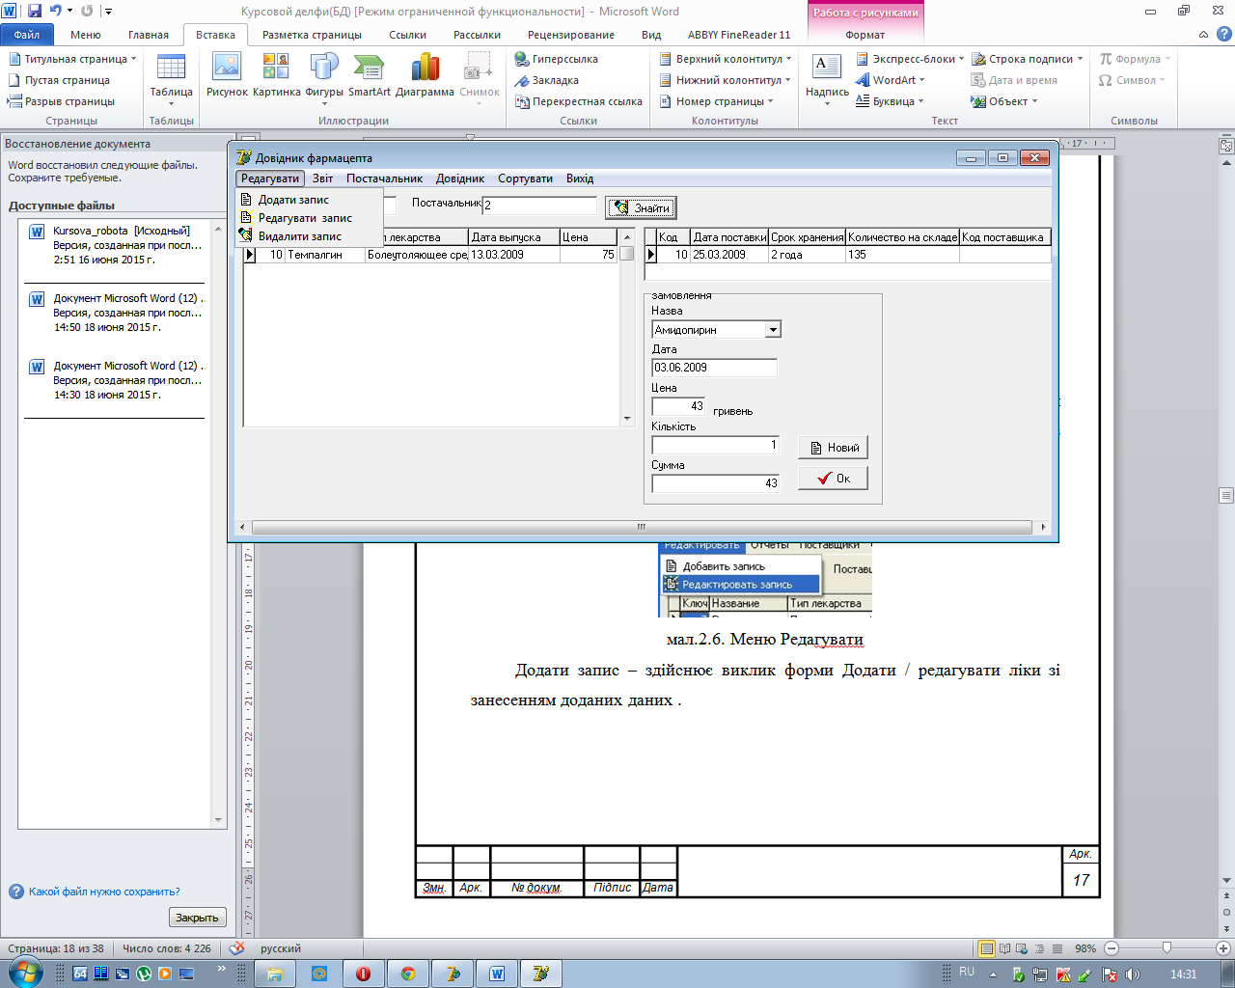Zoom out with the minus button
Screen dimensions: 1235x988
(x=1111, y=948)
